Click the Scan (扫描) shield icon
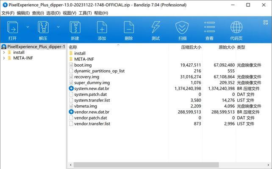The width and height of the screenshot is (272, 169). (182, 27)
